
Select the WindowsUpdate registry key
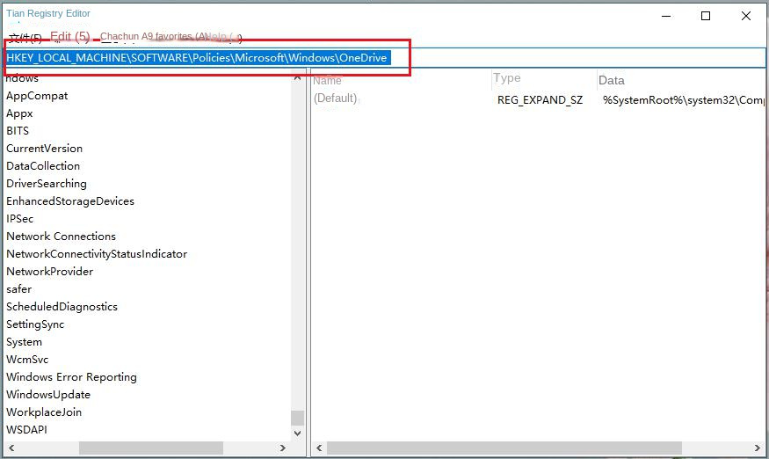point(48,395)
